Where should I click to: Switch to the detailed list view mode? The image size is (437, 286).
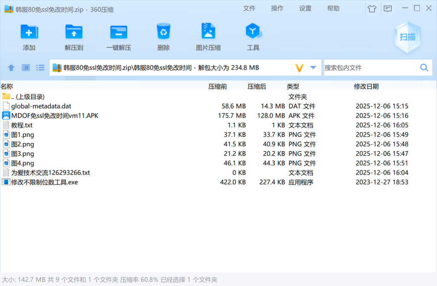pos(41,68)
